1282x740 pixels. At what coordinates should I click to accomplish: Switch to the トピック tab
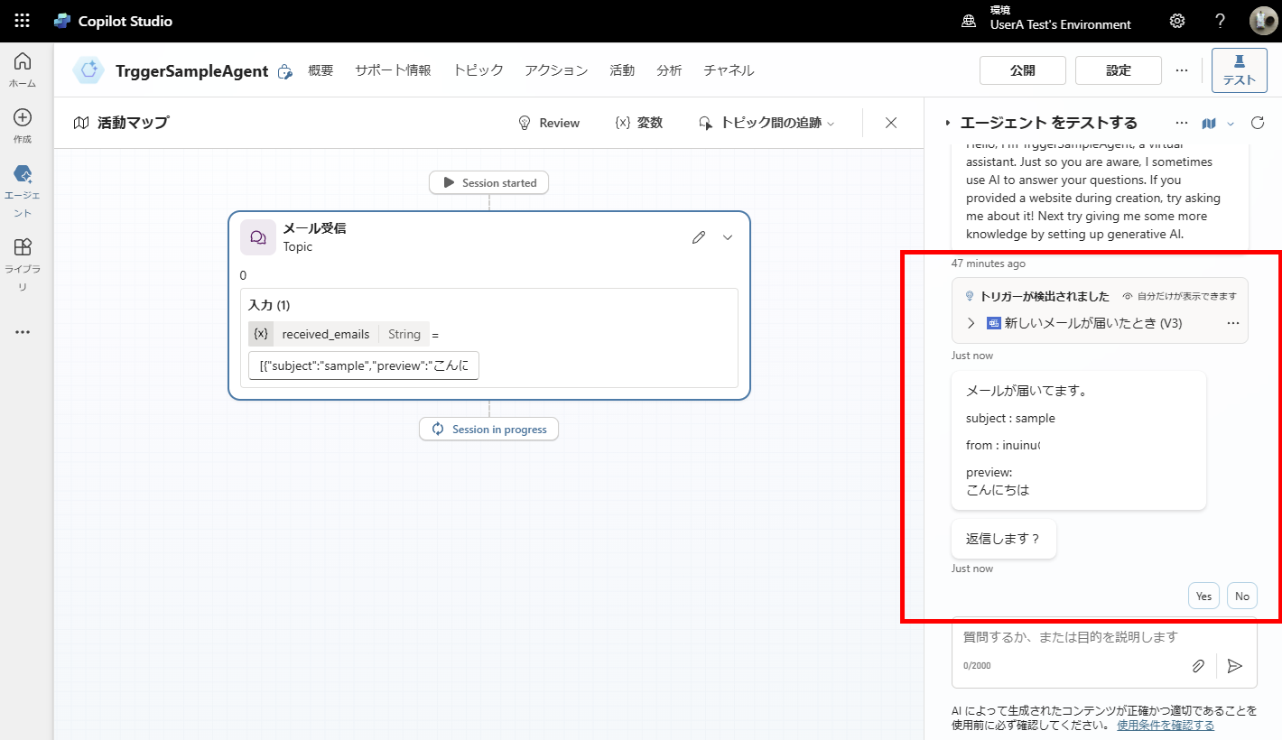pos(478,69)
